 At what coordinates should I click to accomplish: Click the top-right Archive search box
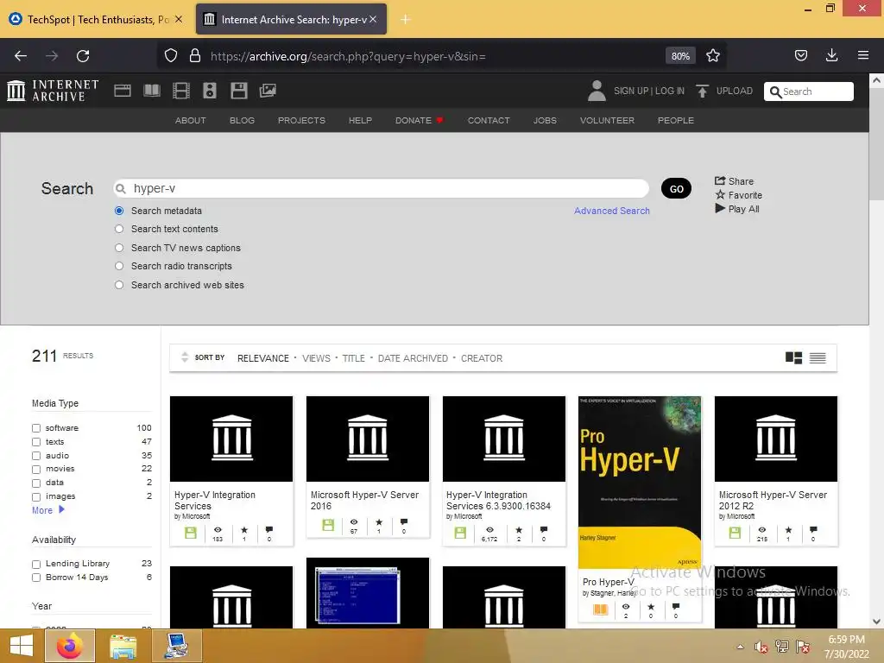click(x=808, y=92)
